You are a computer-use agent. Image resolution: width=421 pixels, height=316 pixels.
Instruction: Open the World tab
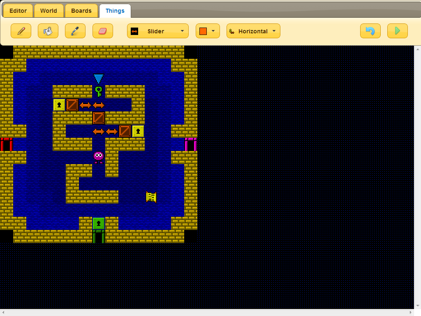tap(49, 11)
